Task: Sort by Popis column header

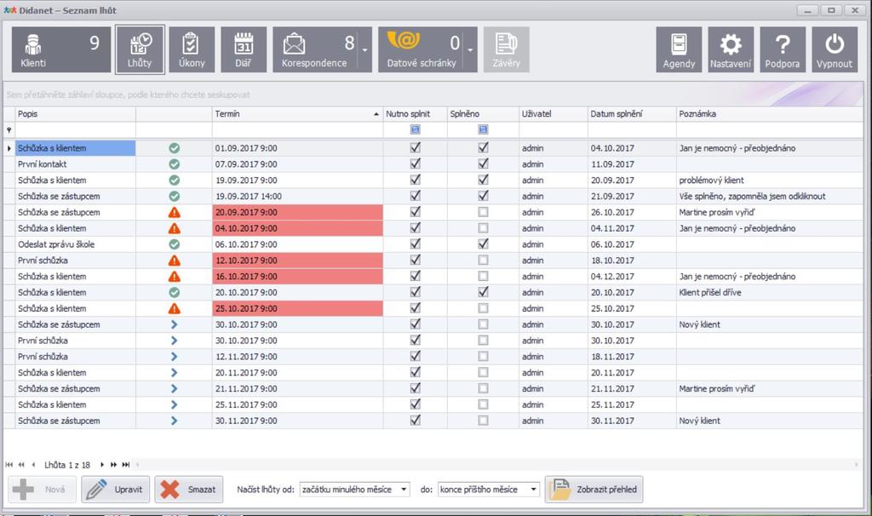Action: [75, 114]
